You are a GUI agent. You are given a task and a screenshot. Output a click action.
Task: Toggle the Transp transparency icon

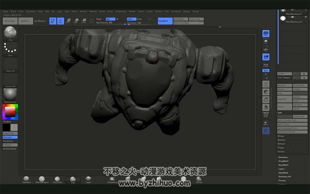point(266,123)
